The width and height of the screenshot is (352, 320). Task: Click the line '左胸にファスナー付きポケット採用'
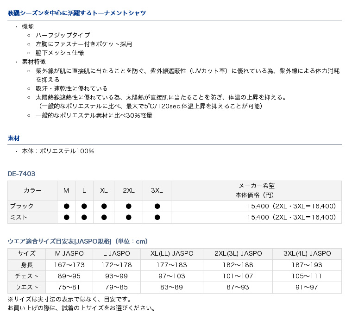click(x=84, y=44)
